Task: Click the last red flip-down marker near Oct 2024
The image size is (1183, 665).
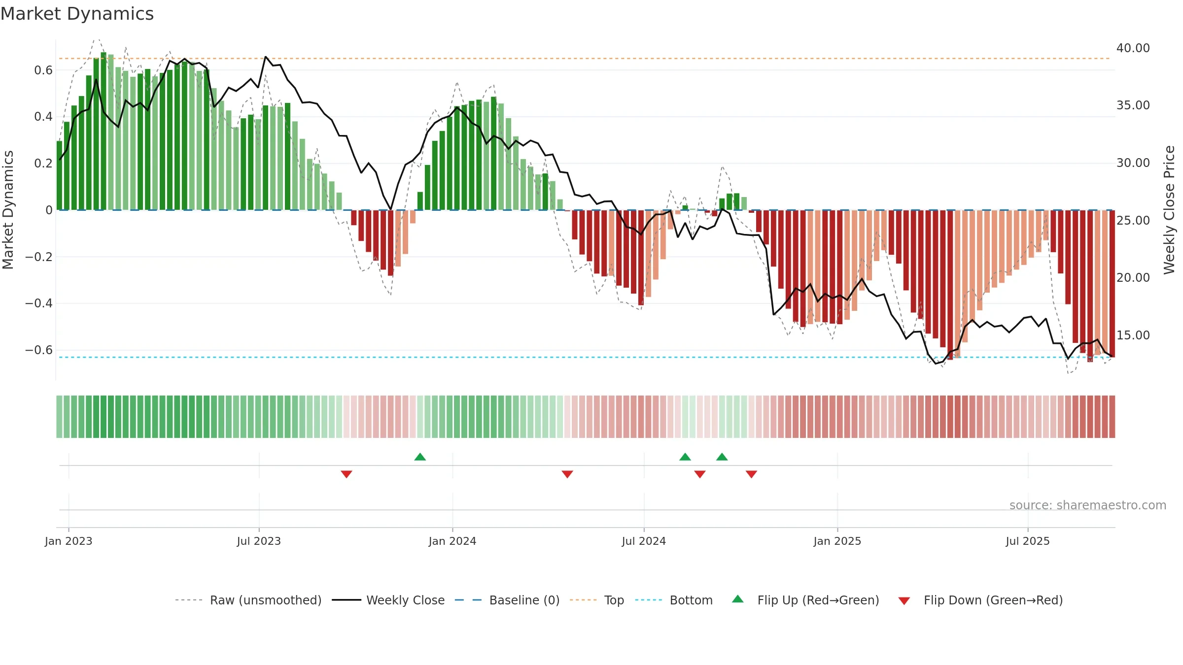Action: click(x=751, y=474)
